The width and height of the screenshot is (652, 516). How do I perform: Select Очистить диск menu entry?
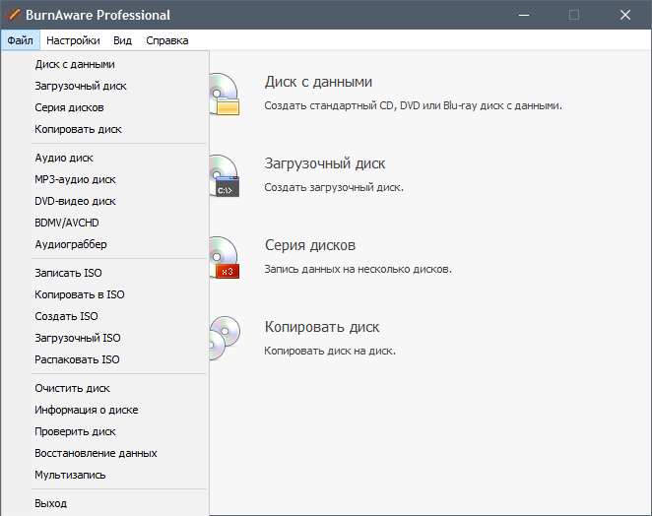(72, 388)
